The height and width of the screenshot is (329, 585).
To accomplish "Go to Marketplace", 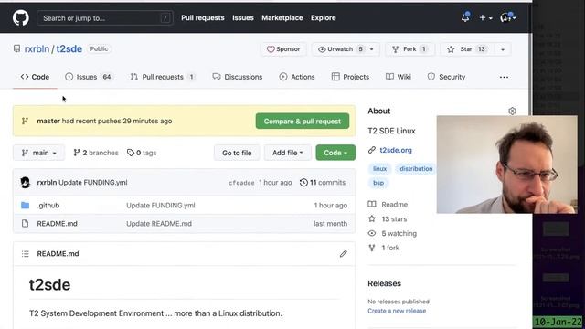I will tap(282, 18).
